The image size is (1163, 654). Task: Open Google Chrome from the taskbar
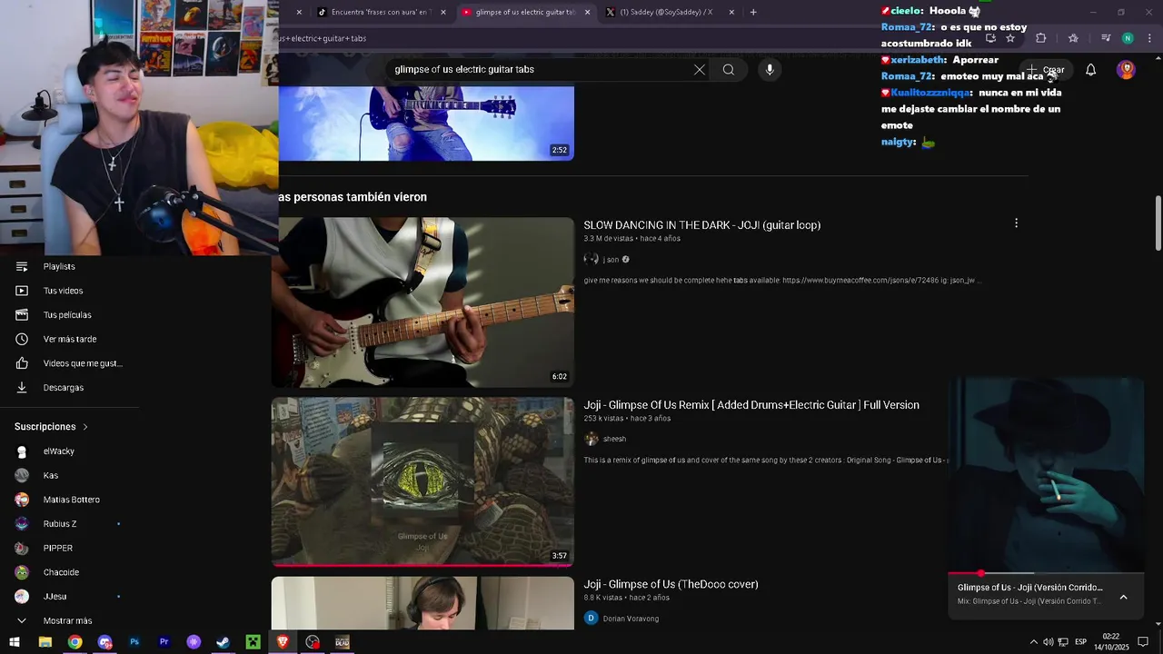coord(75,642)
